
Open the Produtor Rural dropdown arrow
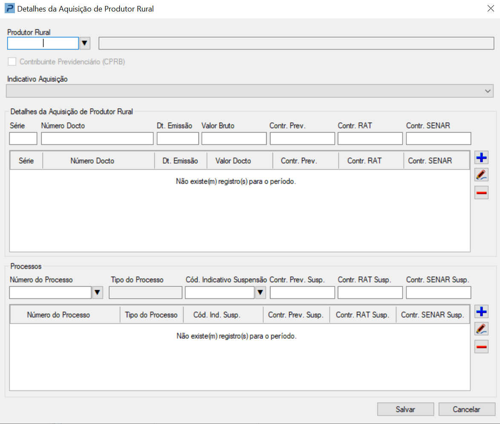85,43
